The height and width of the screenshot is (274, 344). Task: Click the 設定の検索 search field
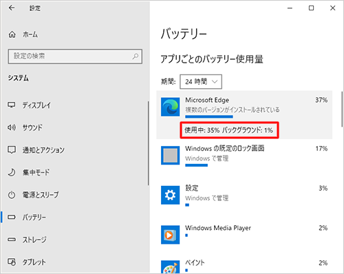(x=75, y=56)
